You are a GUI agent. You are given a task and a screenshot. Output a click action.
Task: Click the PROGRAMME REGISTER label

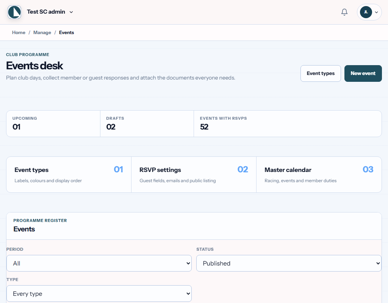40,221
